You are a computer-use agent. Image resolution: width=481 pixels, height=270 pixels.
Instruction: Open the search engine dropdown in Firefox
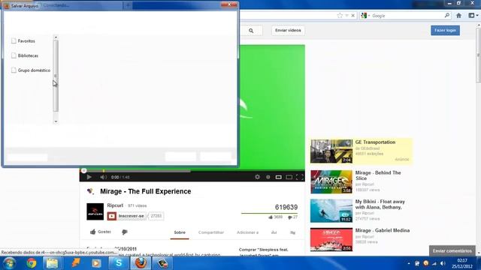tap(365, 15)
